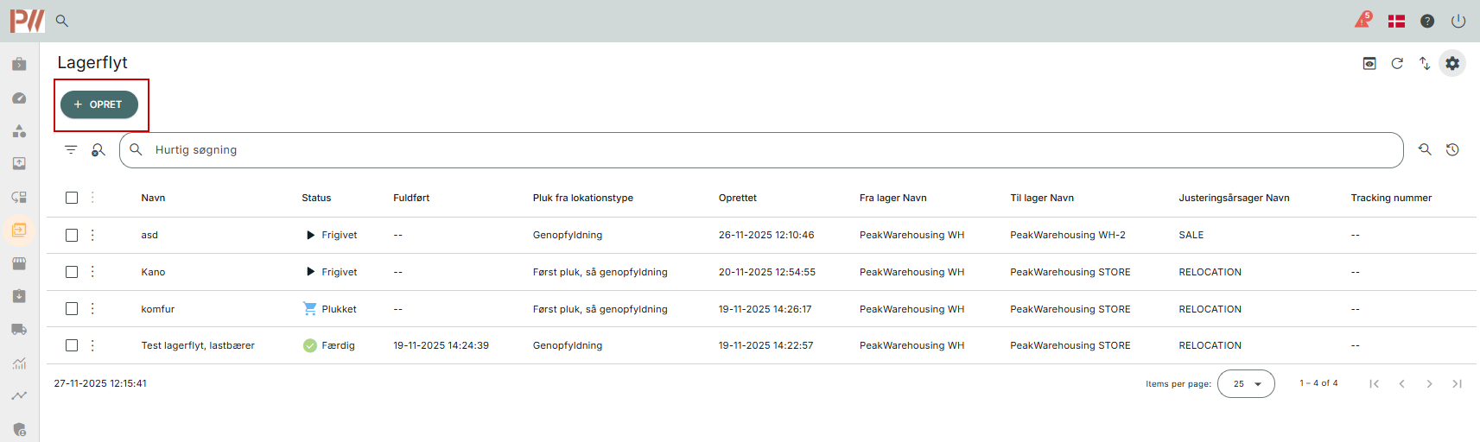Tick the checkbox for the asd row
Viewport: 1480px width, 442px height.
(x=72, y=235)
